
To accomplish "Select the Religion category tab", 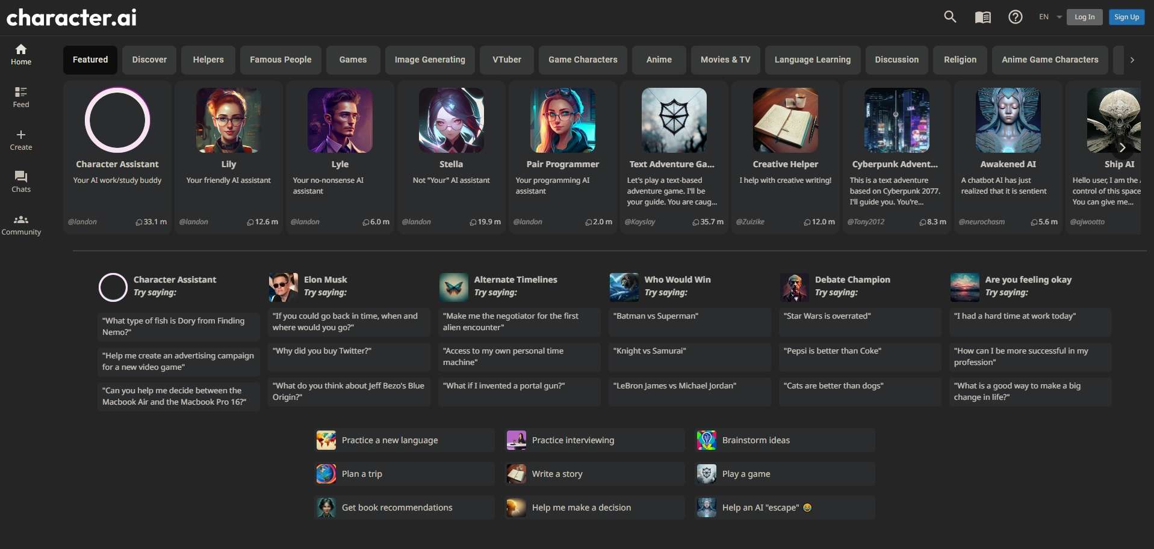I will 960,60.
